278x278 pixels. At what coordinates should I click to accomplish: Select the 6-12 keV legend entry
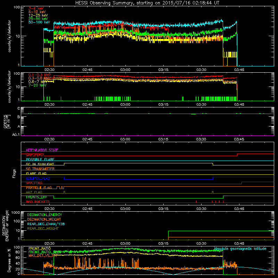(x=37, y=12)
